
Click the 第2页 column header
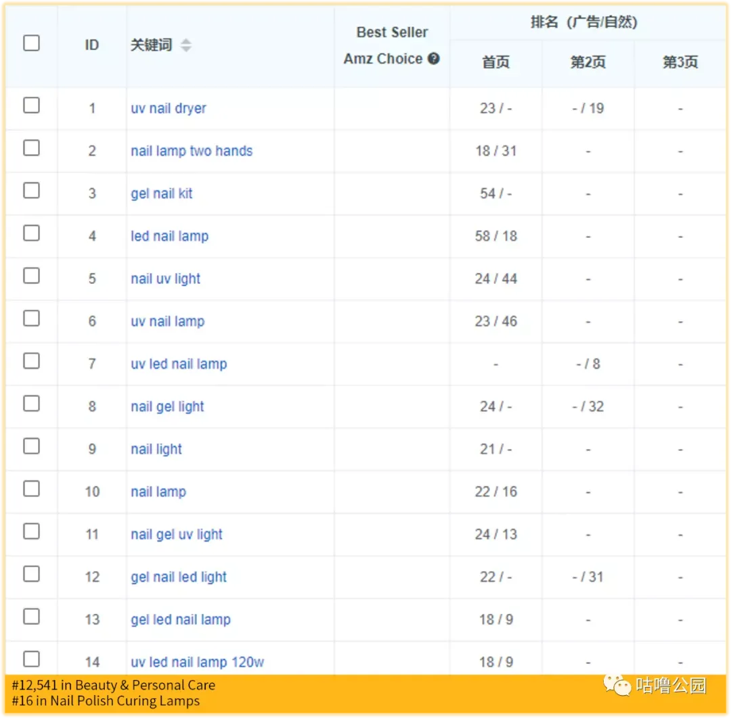point(588,62)
